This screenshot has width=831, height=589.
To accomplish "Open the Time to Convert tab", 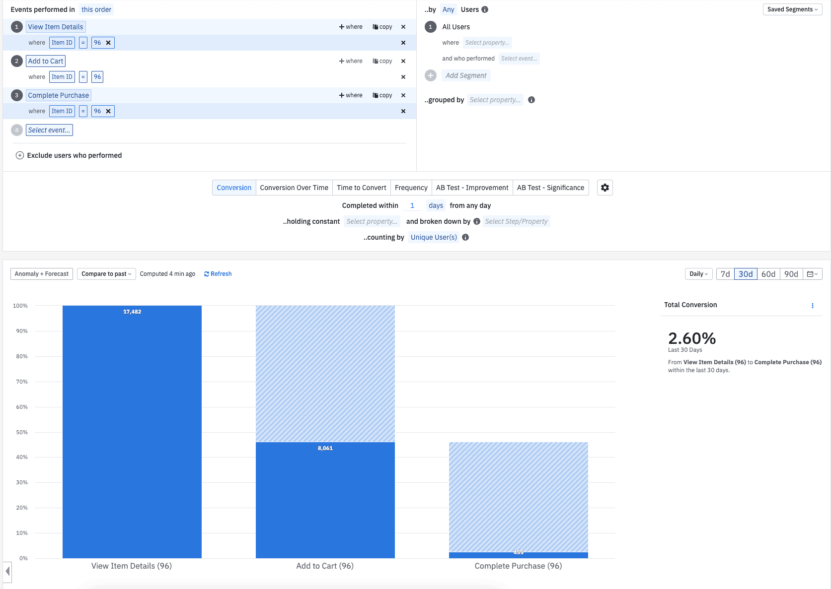I will click(361, 188).
